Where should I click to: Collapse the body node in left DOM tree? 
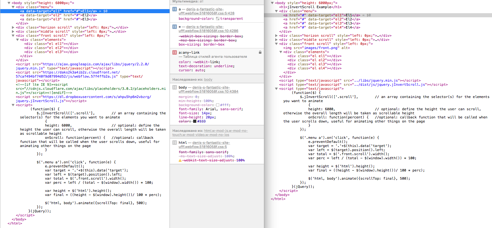point(9,3)
